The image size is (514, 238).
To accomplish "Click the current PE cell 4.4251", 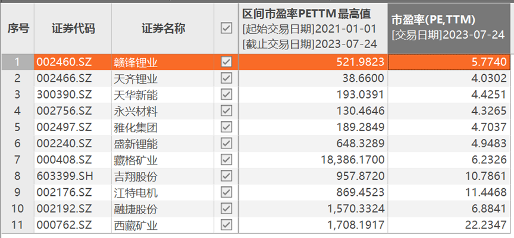I will coord(449,94).
